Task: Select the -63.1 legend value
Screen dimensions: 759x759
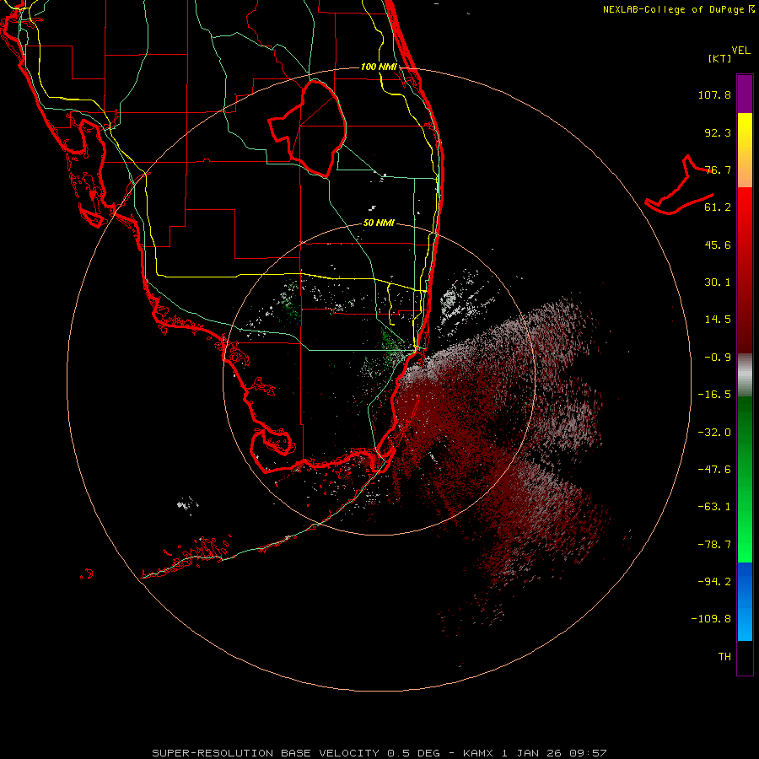Action: point(714,507)
